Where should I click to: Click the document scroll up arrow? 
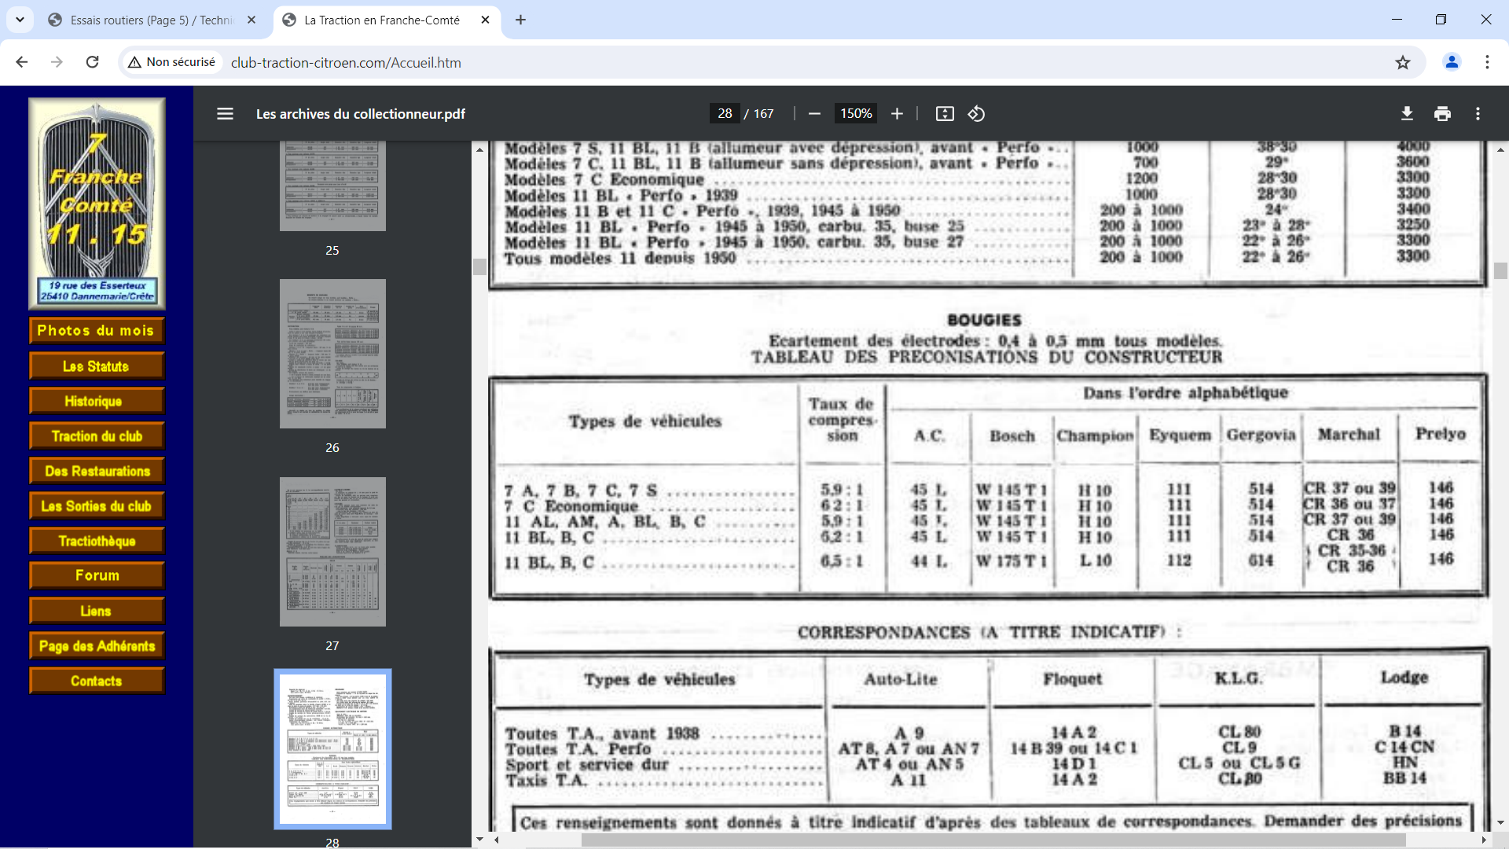click(x=1500, y=149)
